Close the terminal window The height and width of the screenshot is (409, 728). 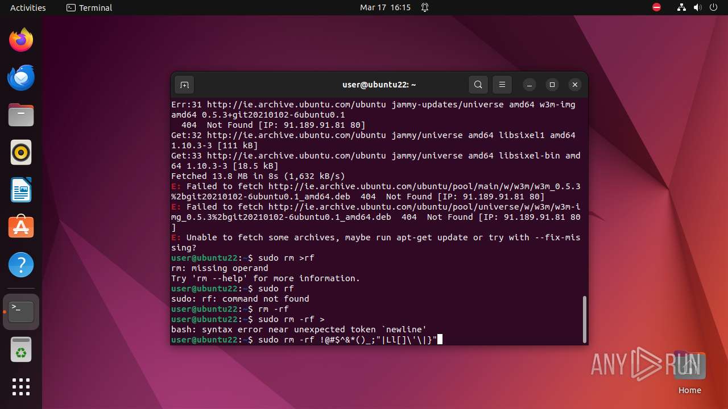click(x=575, y=85)
